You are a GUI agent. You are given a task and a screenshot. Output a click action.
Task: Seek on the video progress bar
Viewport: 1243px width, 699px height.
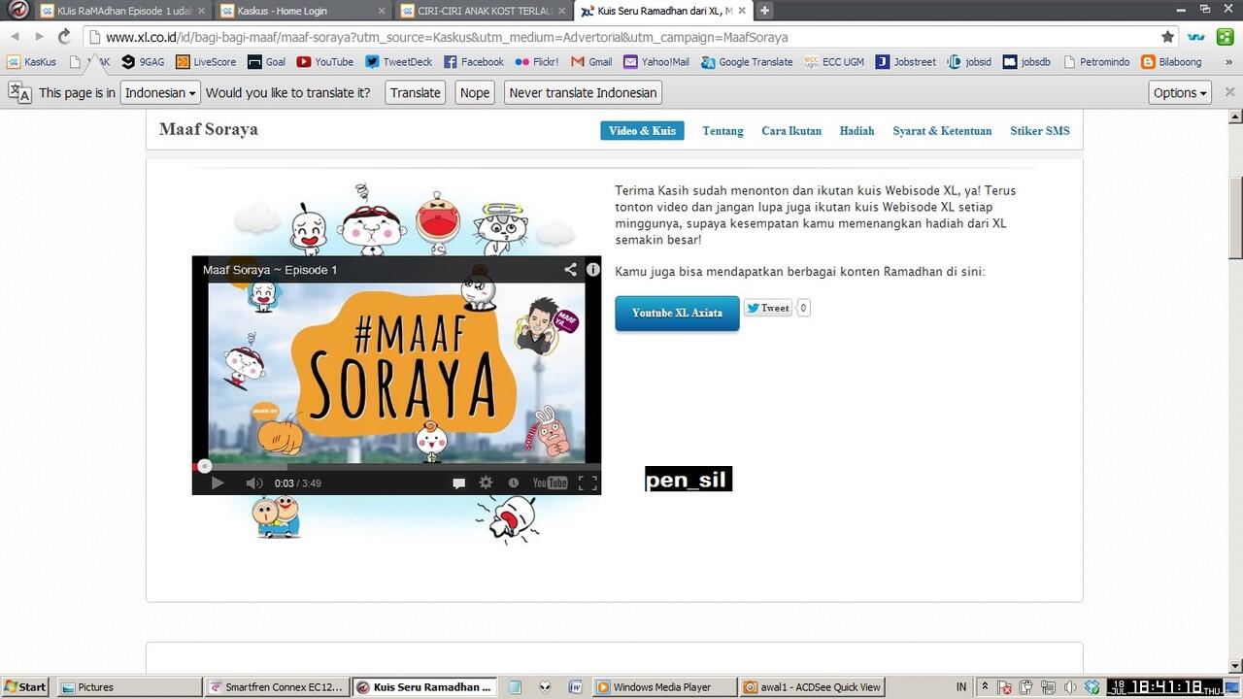point(396,466)
